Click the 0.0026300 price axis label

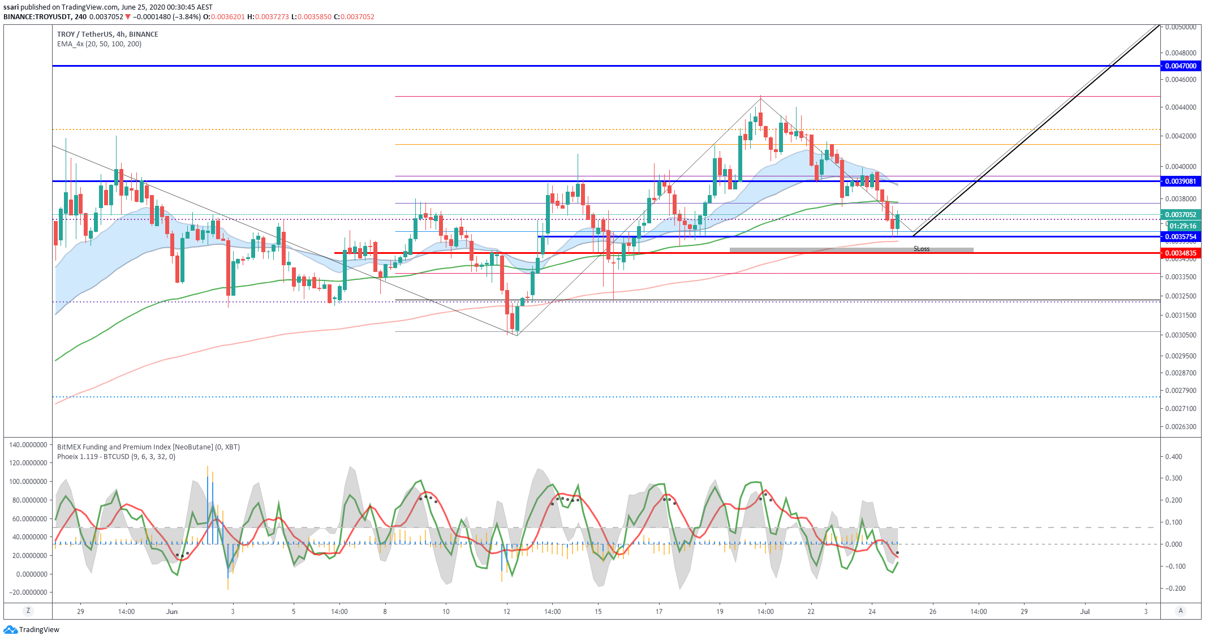(x=1181, y=427)
